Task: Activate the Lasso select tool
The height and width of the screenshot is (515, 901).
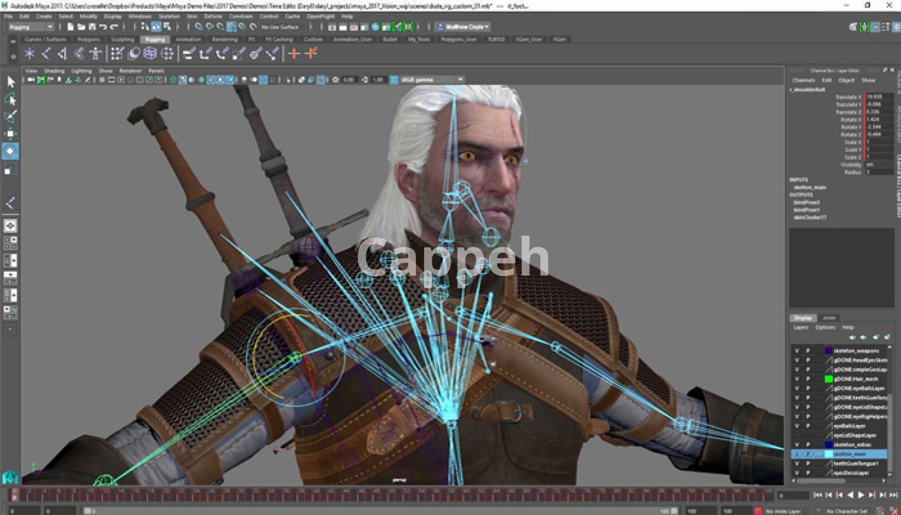Action: pyautogui.click(x=10, y=99)
